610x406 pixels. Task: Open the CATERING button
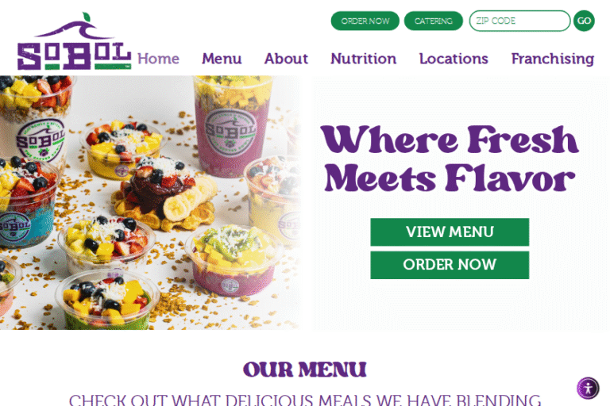click(434, 21)
